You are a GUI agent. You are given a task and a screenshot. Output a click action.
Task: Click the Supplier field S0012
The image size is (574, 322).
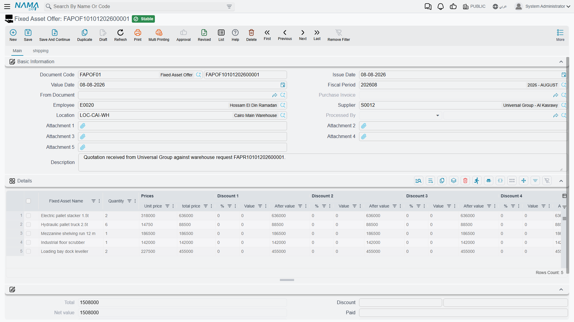[463, 105]
